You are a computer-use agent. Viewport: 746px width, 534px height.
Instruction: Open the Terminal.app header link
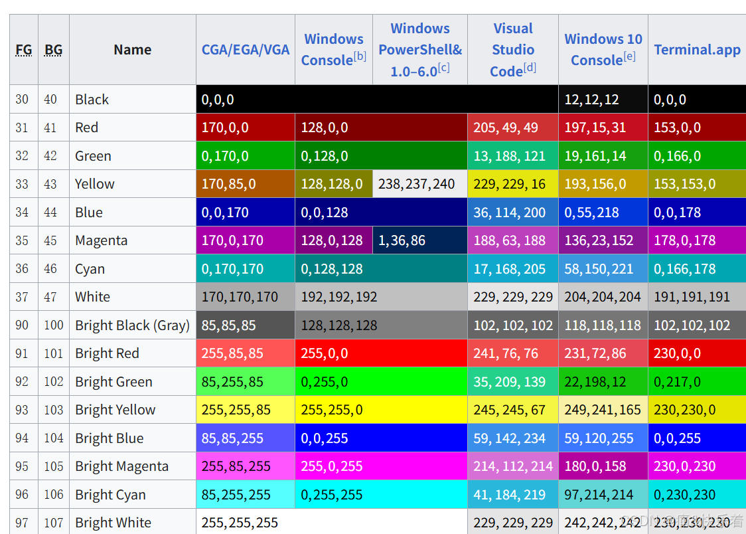click(697, 50)
